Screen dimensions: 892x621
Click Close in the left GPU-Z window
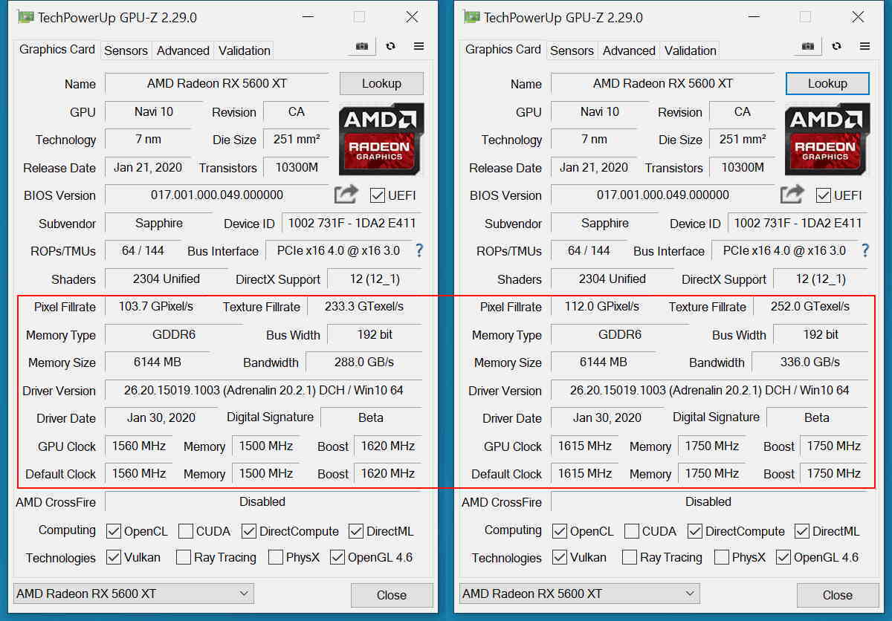(x=392, y=595)
